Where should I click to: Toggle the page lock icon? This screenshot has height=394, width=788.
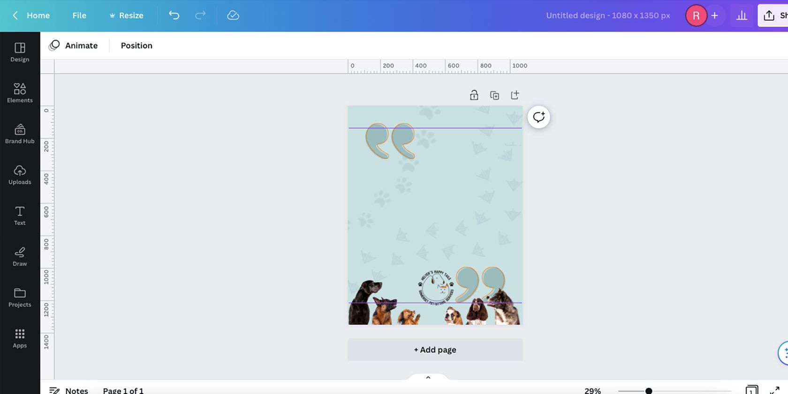coord(474,95)
